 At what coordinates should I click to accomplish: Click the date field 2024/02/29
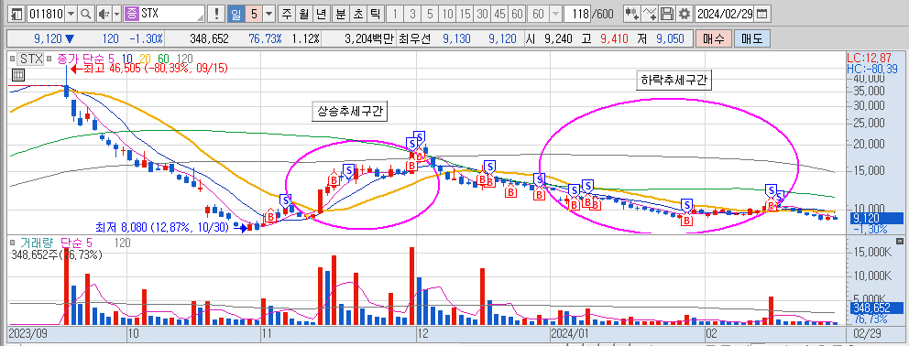(x=725, y=14)
